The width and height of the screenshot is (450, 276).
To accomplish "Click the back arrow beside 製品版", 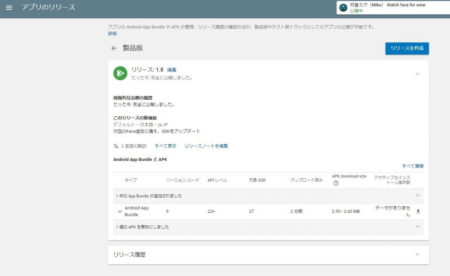I will (114, 48).
